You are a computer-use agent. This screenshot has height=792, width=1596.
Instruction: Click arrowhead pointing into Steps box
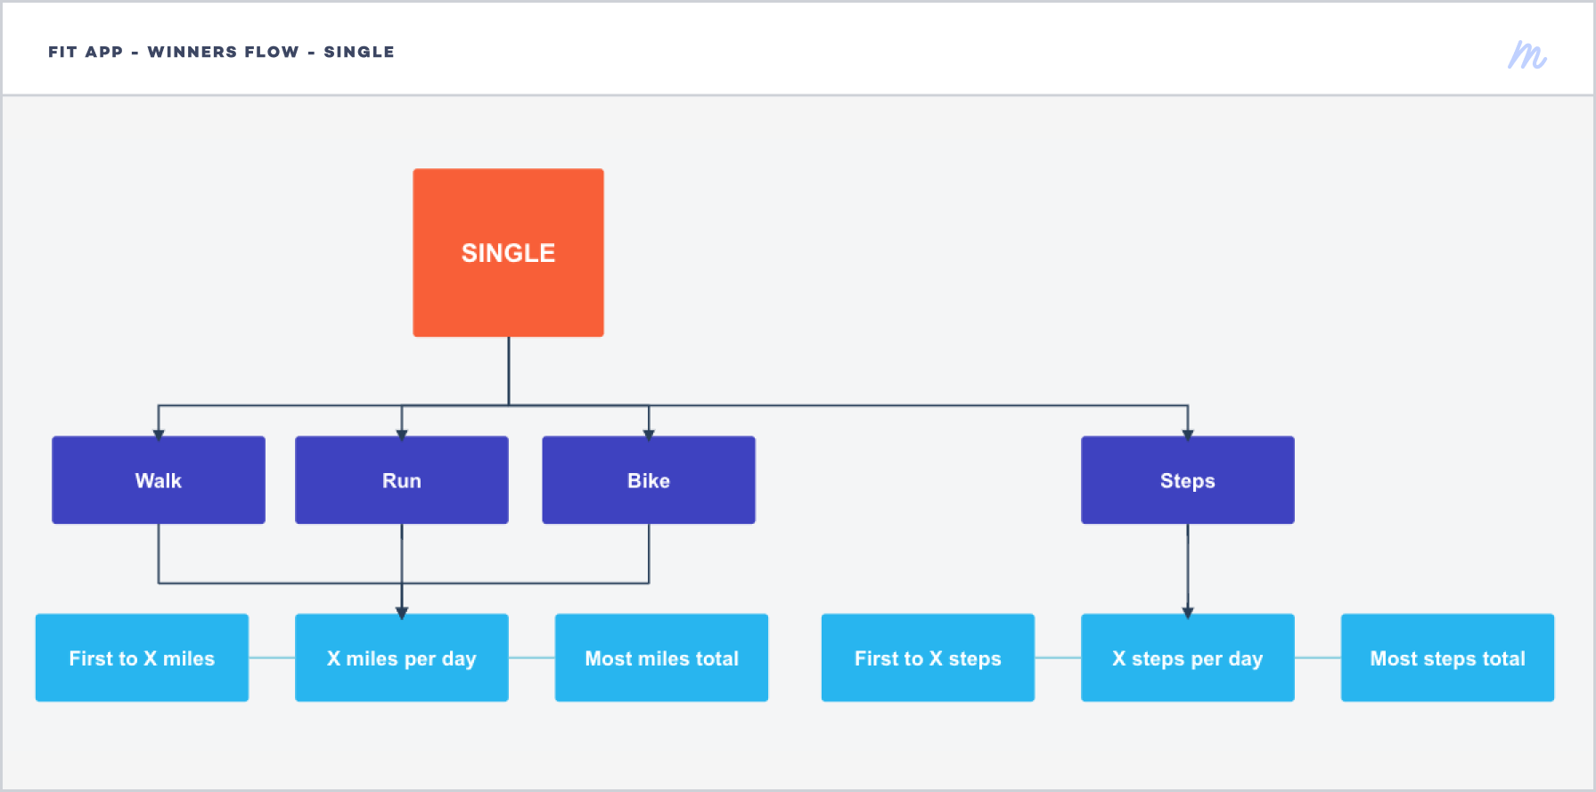(1188, 435)
